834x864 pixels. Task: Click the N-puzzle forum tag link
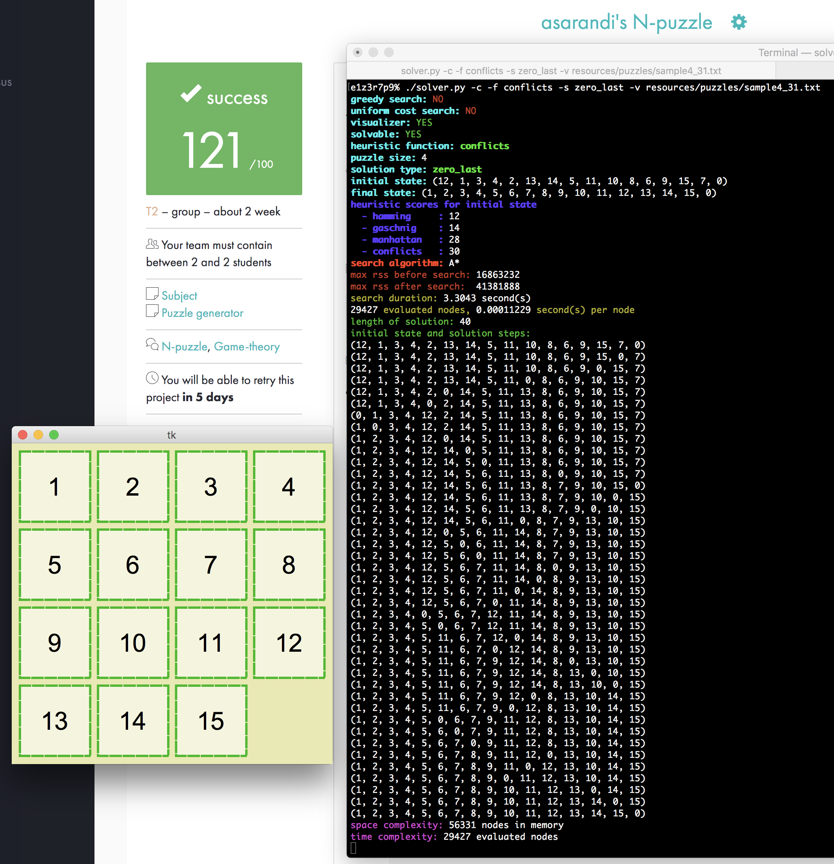(184, 347)
